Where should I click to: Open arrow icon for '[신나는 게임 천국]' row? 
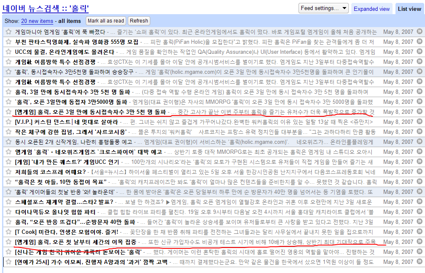(x=420, y=252)
